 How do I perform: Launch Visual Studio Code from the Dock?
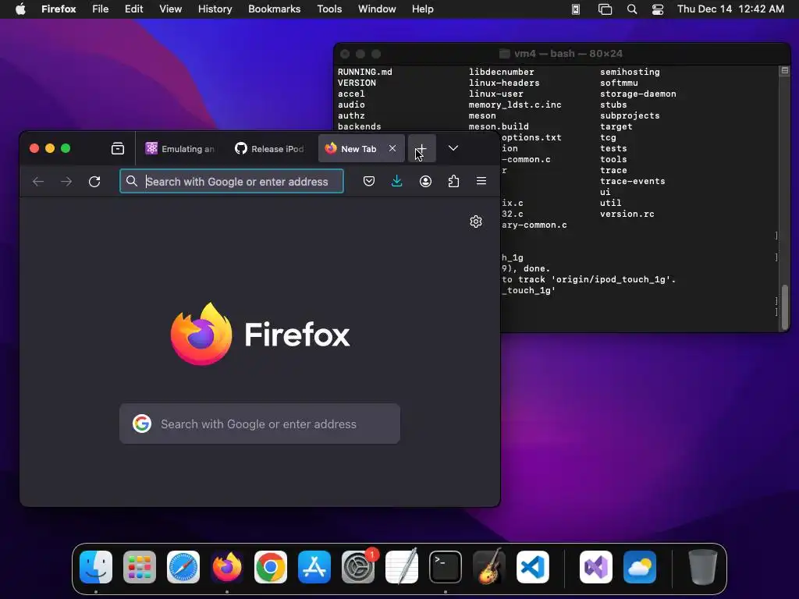pos(533,567)
